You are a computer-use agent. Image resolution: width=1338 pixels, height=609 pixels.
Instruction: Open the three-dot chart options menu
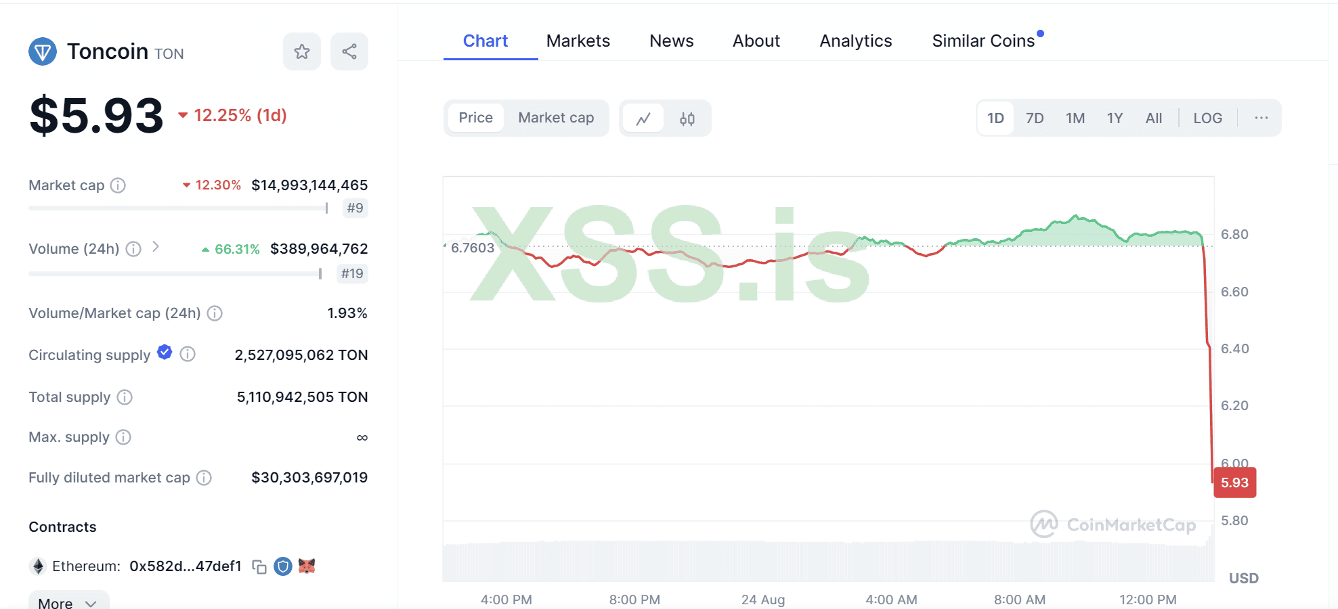(x=1261, y=118)
